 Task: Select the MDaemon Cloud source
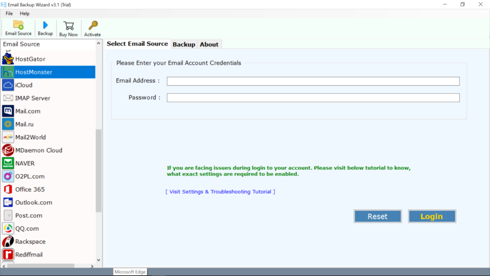pyautogui.click(x=38, y=150)
